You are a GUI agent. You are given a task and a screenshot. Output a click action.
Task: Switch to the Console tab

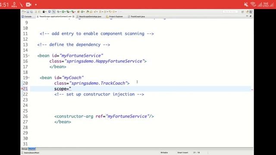pyautogui.click(x=27, y=16)
